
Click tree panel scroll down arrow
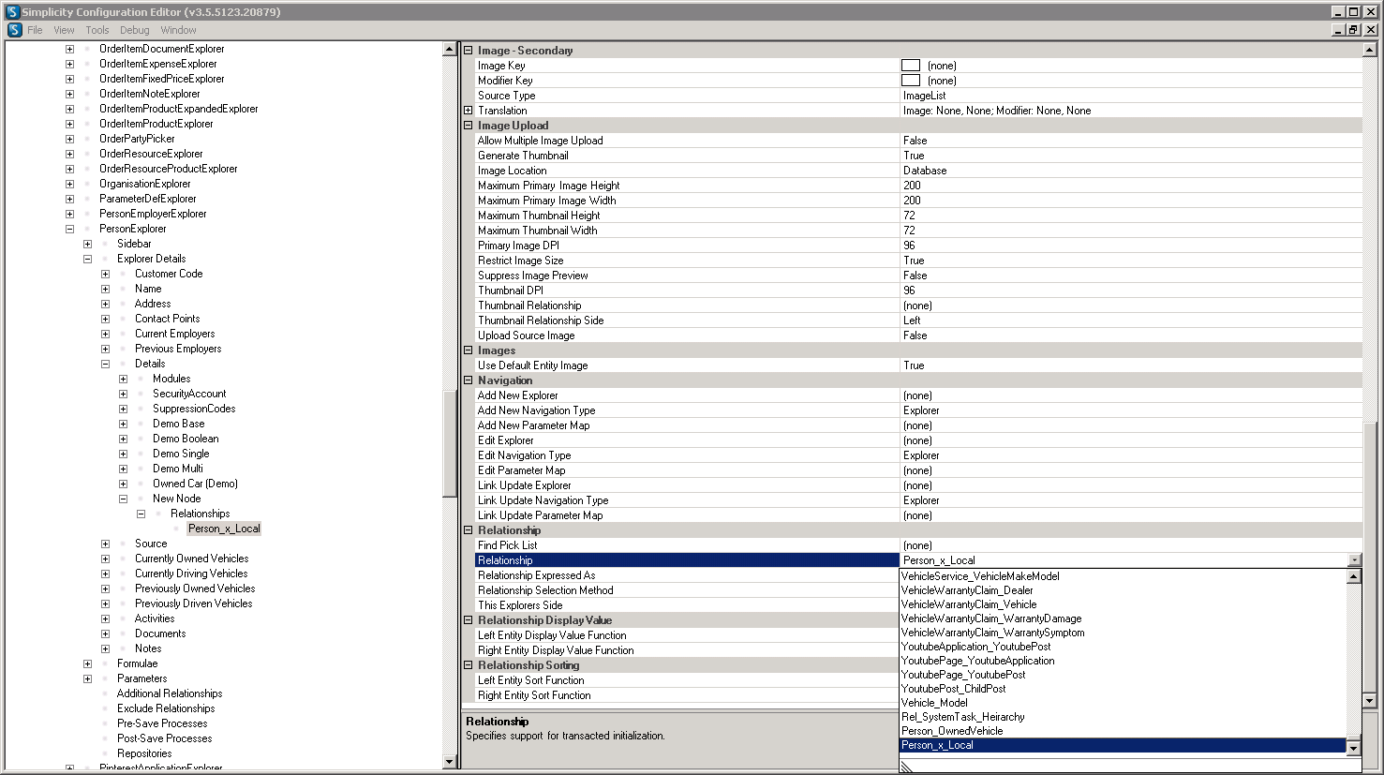(449, 761)
